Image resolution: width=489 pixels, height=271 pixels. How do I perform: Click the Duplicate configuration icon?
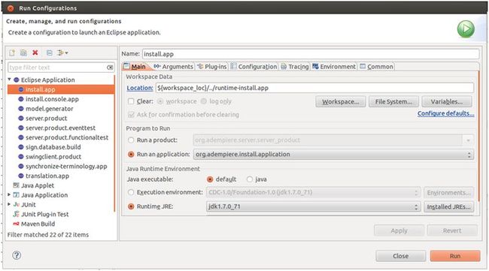[x=24, y=53]
